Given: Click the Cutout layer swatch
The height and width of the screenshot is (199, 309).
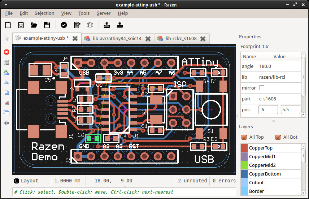Looking at the screenshot, I should pyautogui.click(x=244, y=183).
